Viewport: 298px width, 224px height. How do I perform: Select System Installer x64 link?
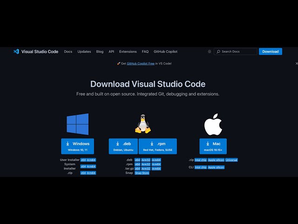click(83, 167)
